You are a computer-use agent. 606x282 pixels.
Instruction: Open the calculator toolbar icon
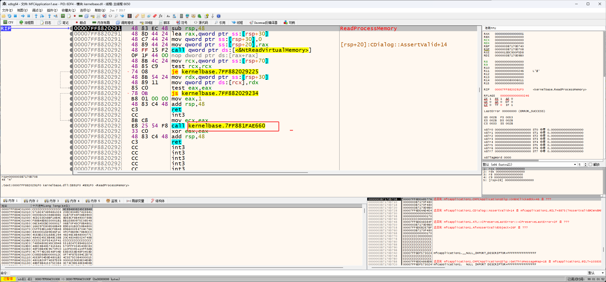tap(181, 16)
